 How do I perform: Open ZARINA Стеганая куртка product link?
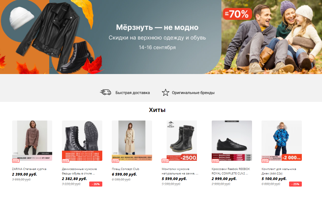coord(29,169)
